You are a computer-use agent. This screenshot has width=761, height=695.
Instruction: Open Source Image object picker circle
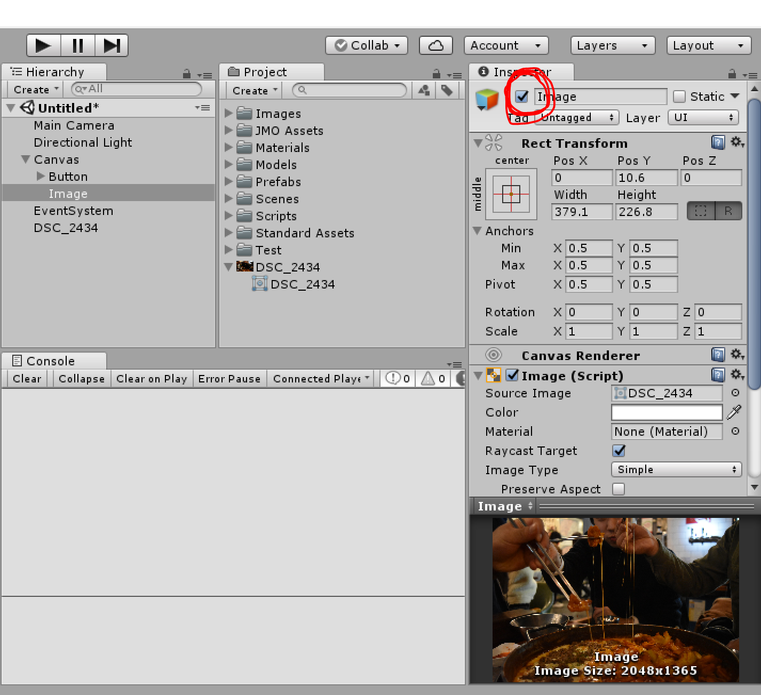coord(735,393)
